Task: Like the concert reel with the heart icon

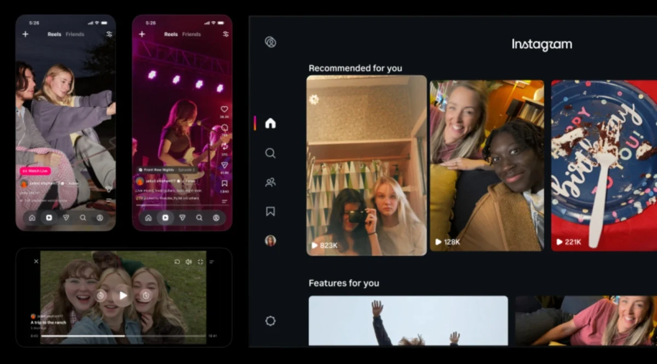Action: [x=224, y=109]
